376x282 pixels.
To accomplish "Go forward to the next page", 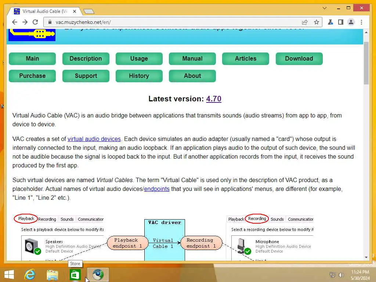I will coord(25,22).
